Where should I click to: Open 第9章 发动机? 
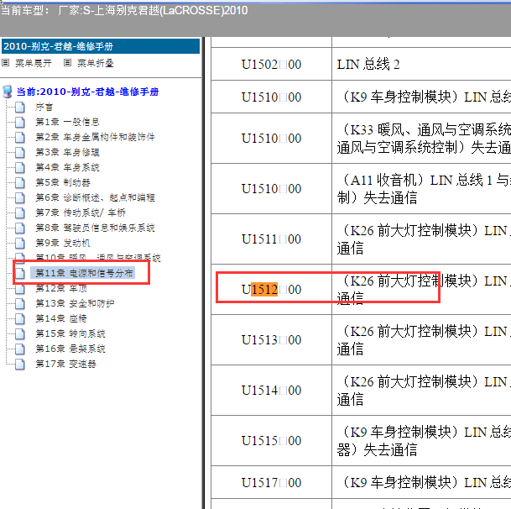click(63, 243)
